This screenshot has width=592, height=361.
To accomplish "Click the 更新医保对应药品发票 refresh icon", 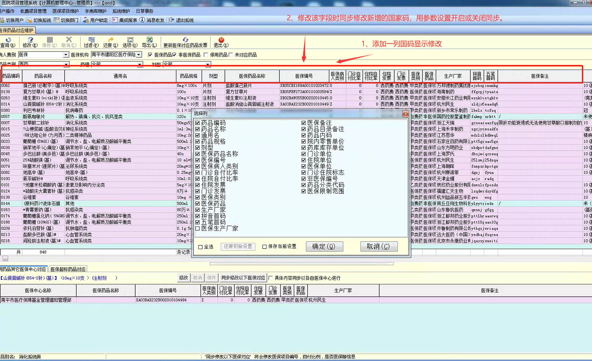I will point(185,40).
